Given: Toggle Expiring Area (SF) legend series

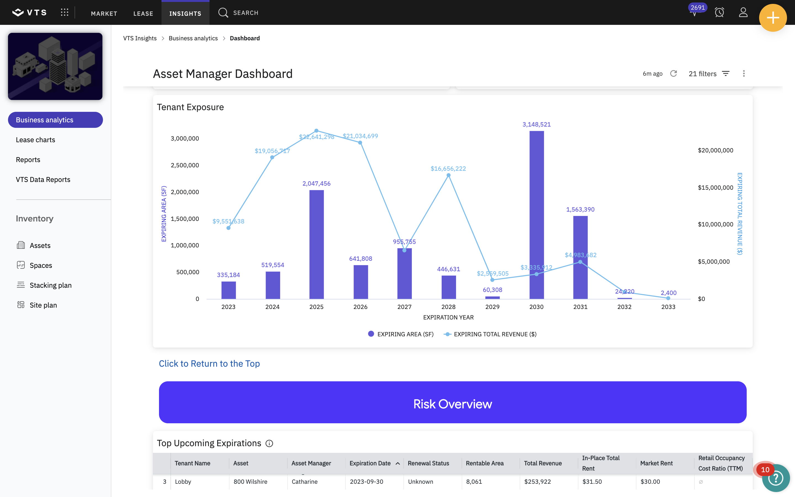Looking at the screenshot, I should click(x=401, y=334).
